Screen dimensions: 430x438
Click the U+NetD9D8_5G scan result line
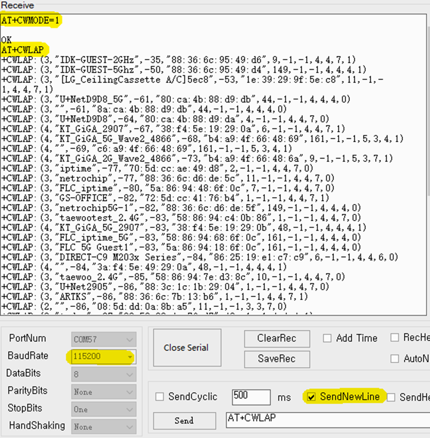176,99
